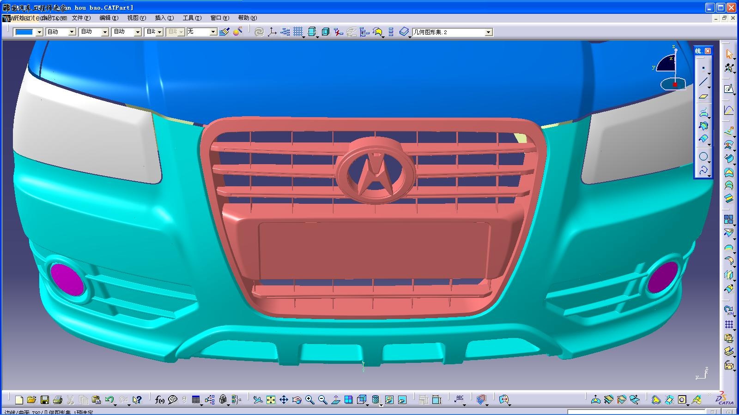Click the Fly Mode airplane icon
This screenshot has width=739, height=415.
[258, 400]
